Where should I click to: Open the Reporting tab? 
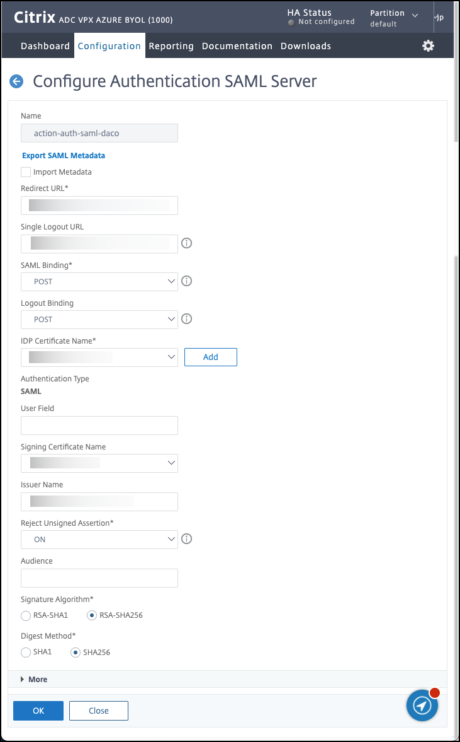pyautogui.click(x=171, y=46)
